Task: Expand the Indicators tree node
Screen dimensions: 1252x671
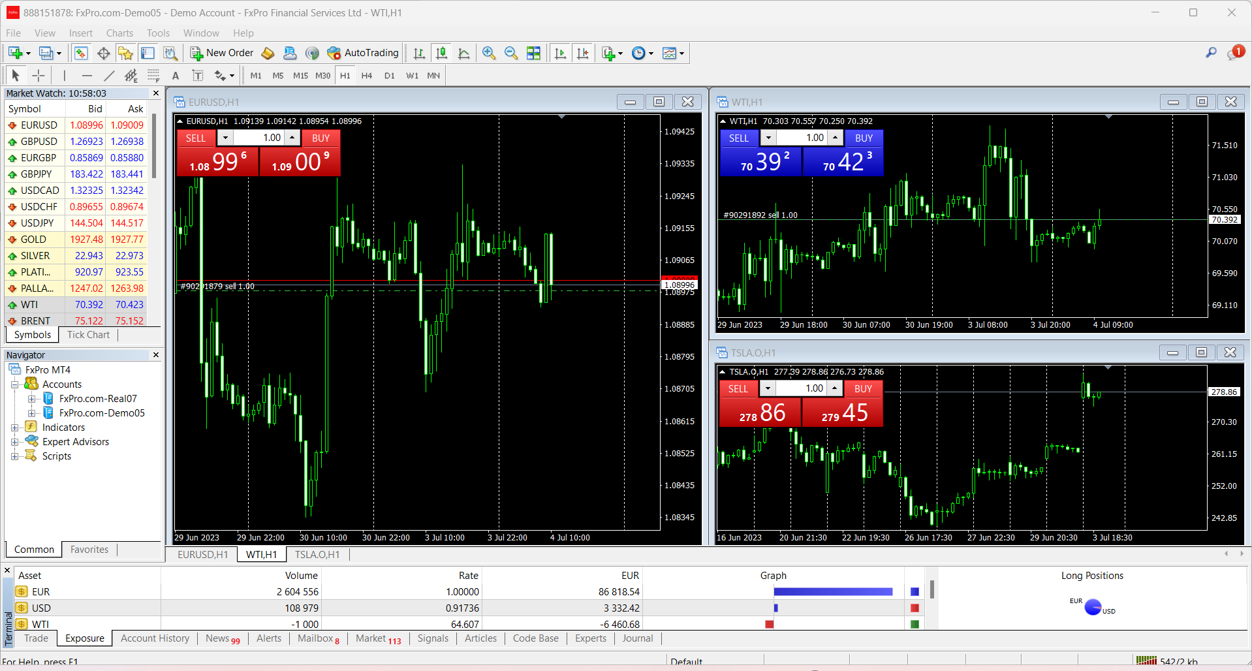Action: coord(14,428)
